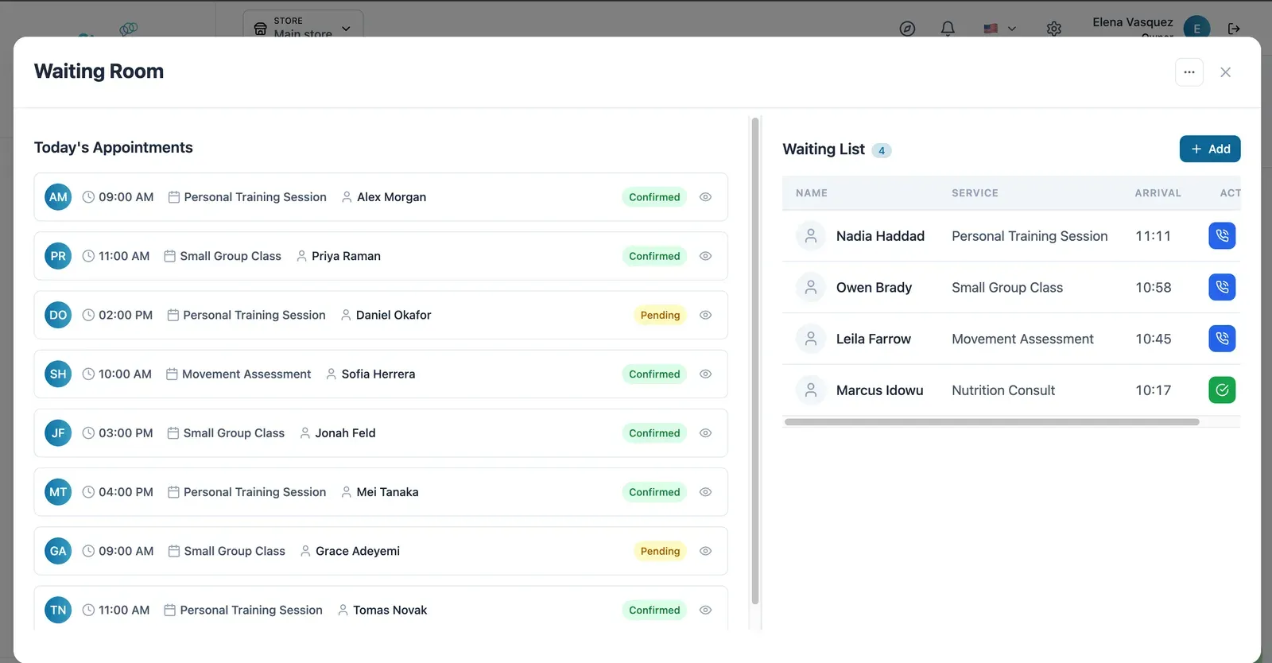Call Owen Brady from the waiting list
This screenshot has height=663, width=1272.
1222,287
